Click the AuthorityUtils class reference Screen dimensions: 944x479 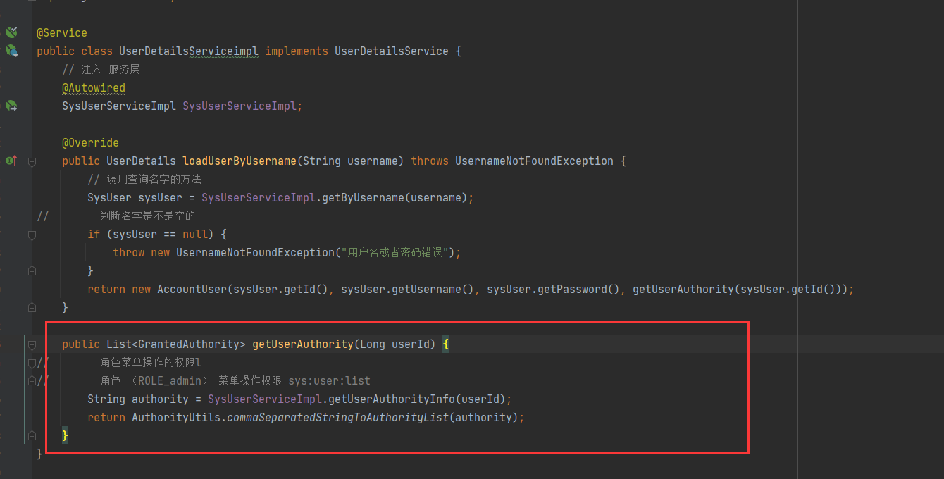click(x=176, y=418)
